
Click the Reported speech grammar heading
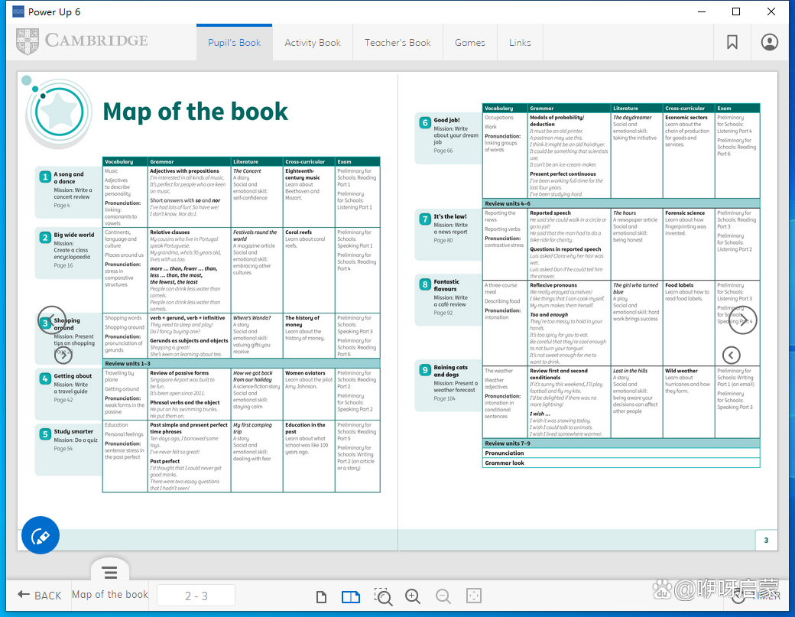550,213
